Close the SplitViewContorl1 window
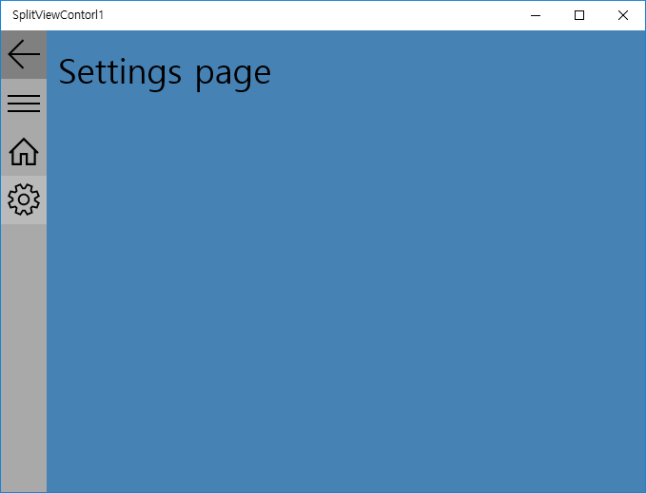The height and width of the screenshot is (493, 646). [623, 15]
